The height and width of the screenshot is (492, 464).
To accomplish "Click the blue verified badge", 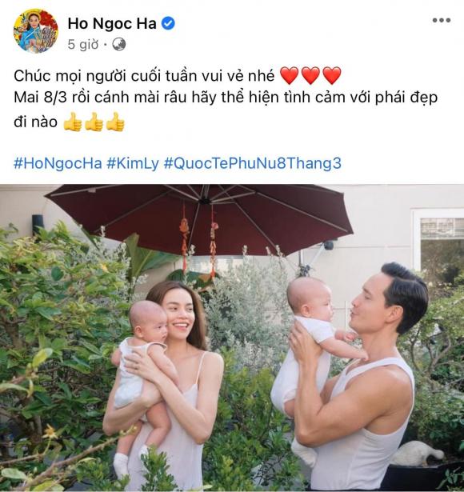I will pos(169,24).
